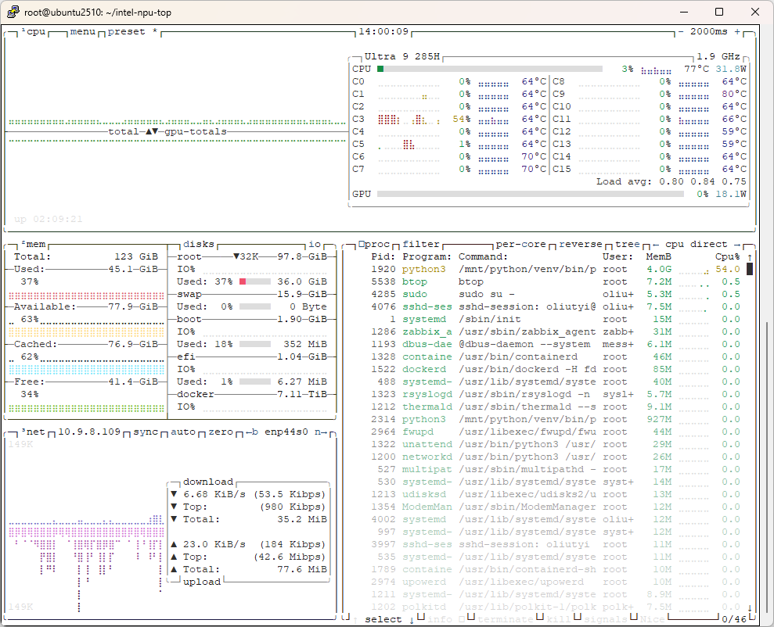774x627 pixels.
Task: Cycle the preset option in the header
Action: click(127, 32)
